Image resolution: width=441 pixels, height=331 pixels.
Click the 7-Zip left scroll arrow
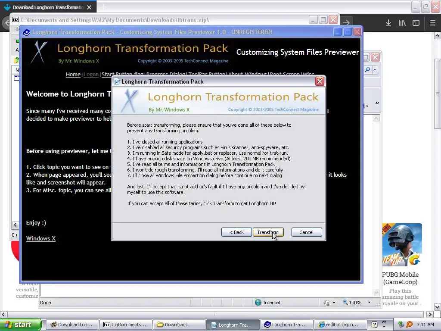pyautogui.click(x=15, y=225)
